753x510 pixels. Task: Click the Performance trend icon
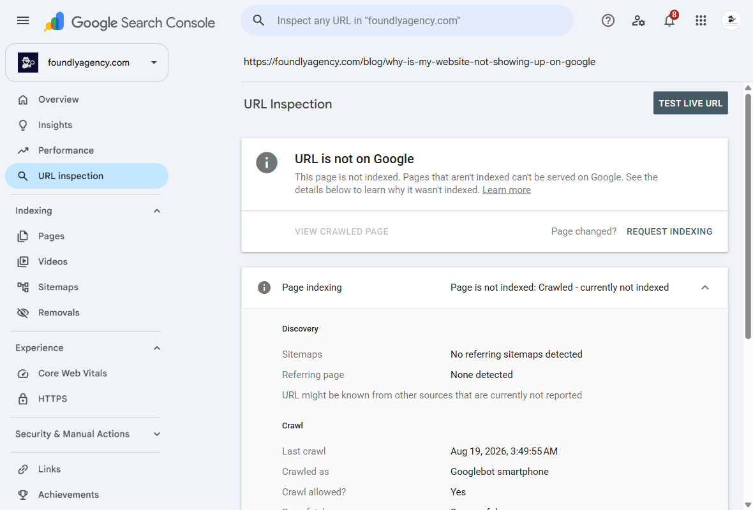(x=22, y=150)
